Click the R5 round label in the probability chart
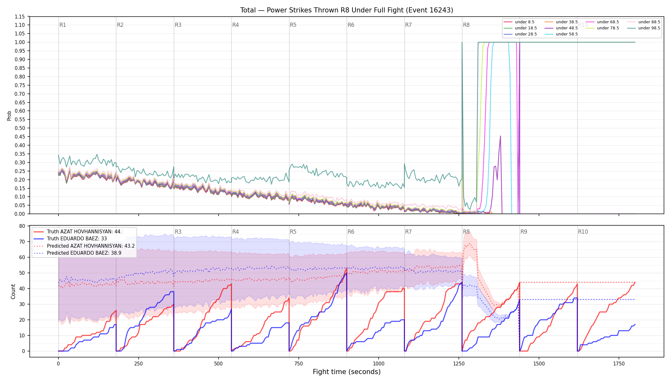671x383 pixels. [x=293, y=25]
